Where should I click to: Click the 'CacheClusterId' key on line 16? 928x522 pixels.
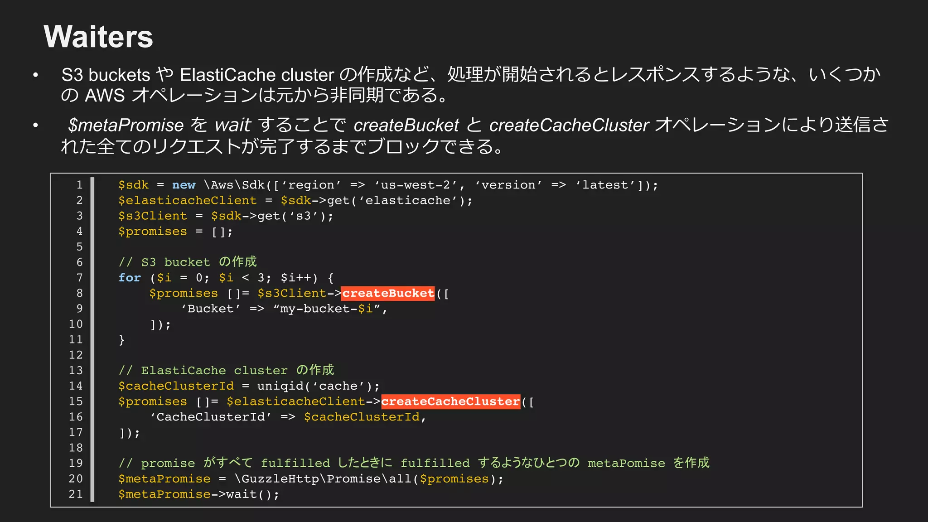pos(210,417)
